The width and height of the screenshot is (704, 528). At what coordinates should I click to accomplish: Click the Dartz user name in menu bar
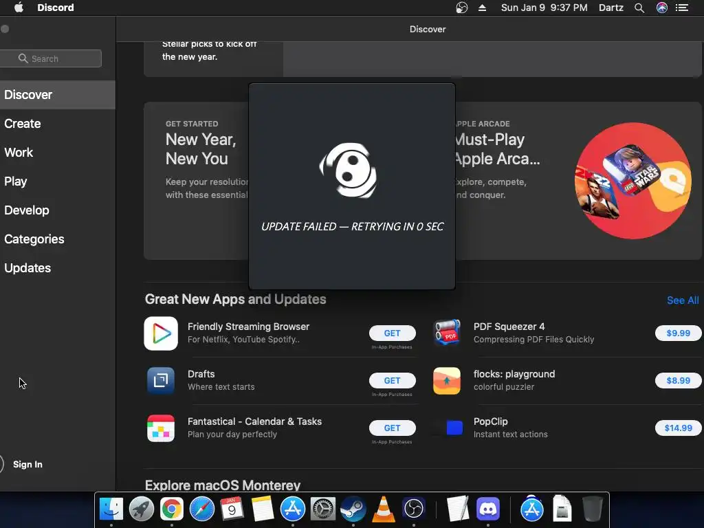coord(611,8)
